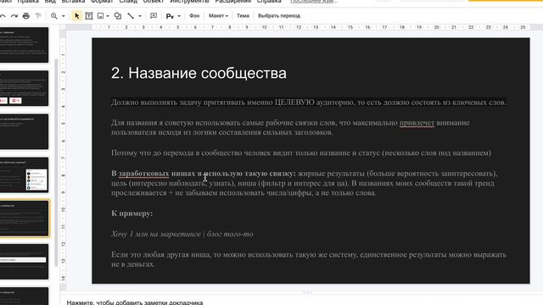Open the Макет dropdown
This screenshot has height=305, width=543.
pos(218,16)
